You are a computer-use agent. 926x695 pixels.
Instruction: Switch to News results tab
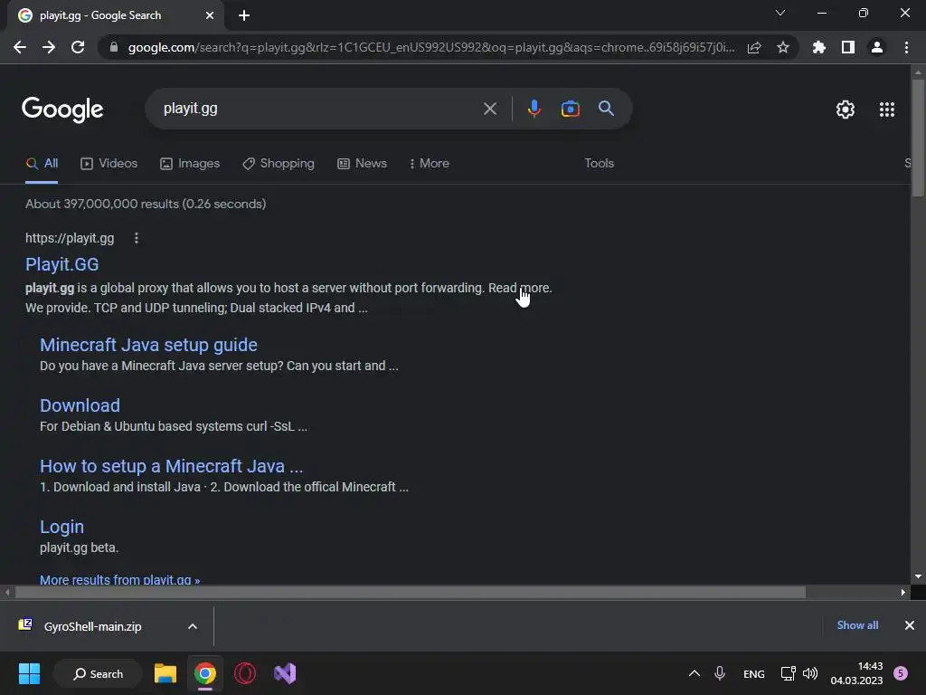[x=362, y=164]
